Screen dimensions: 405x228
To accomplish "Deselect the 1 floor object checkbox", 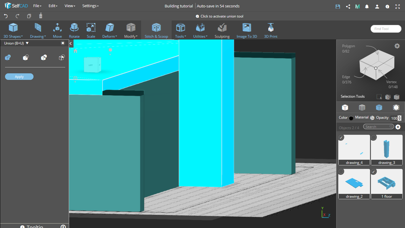I will (x=374, y=172).
